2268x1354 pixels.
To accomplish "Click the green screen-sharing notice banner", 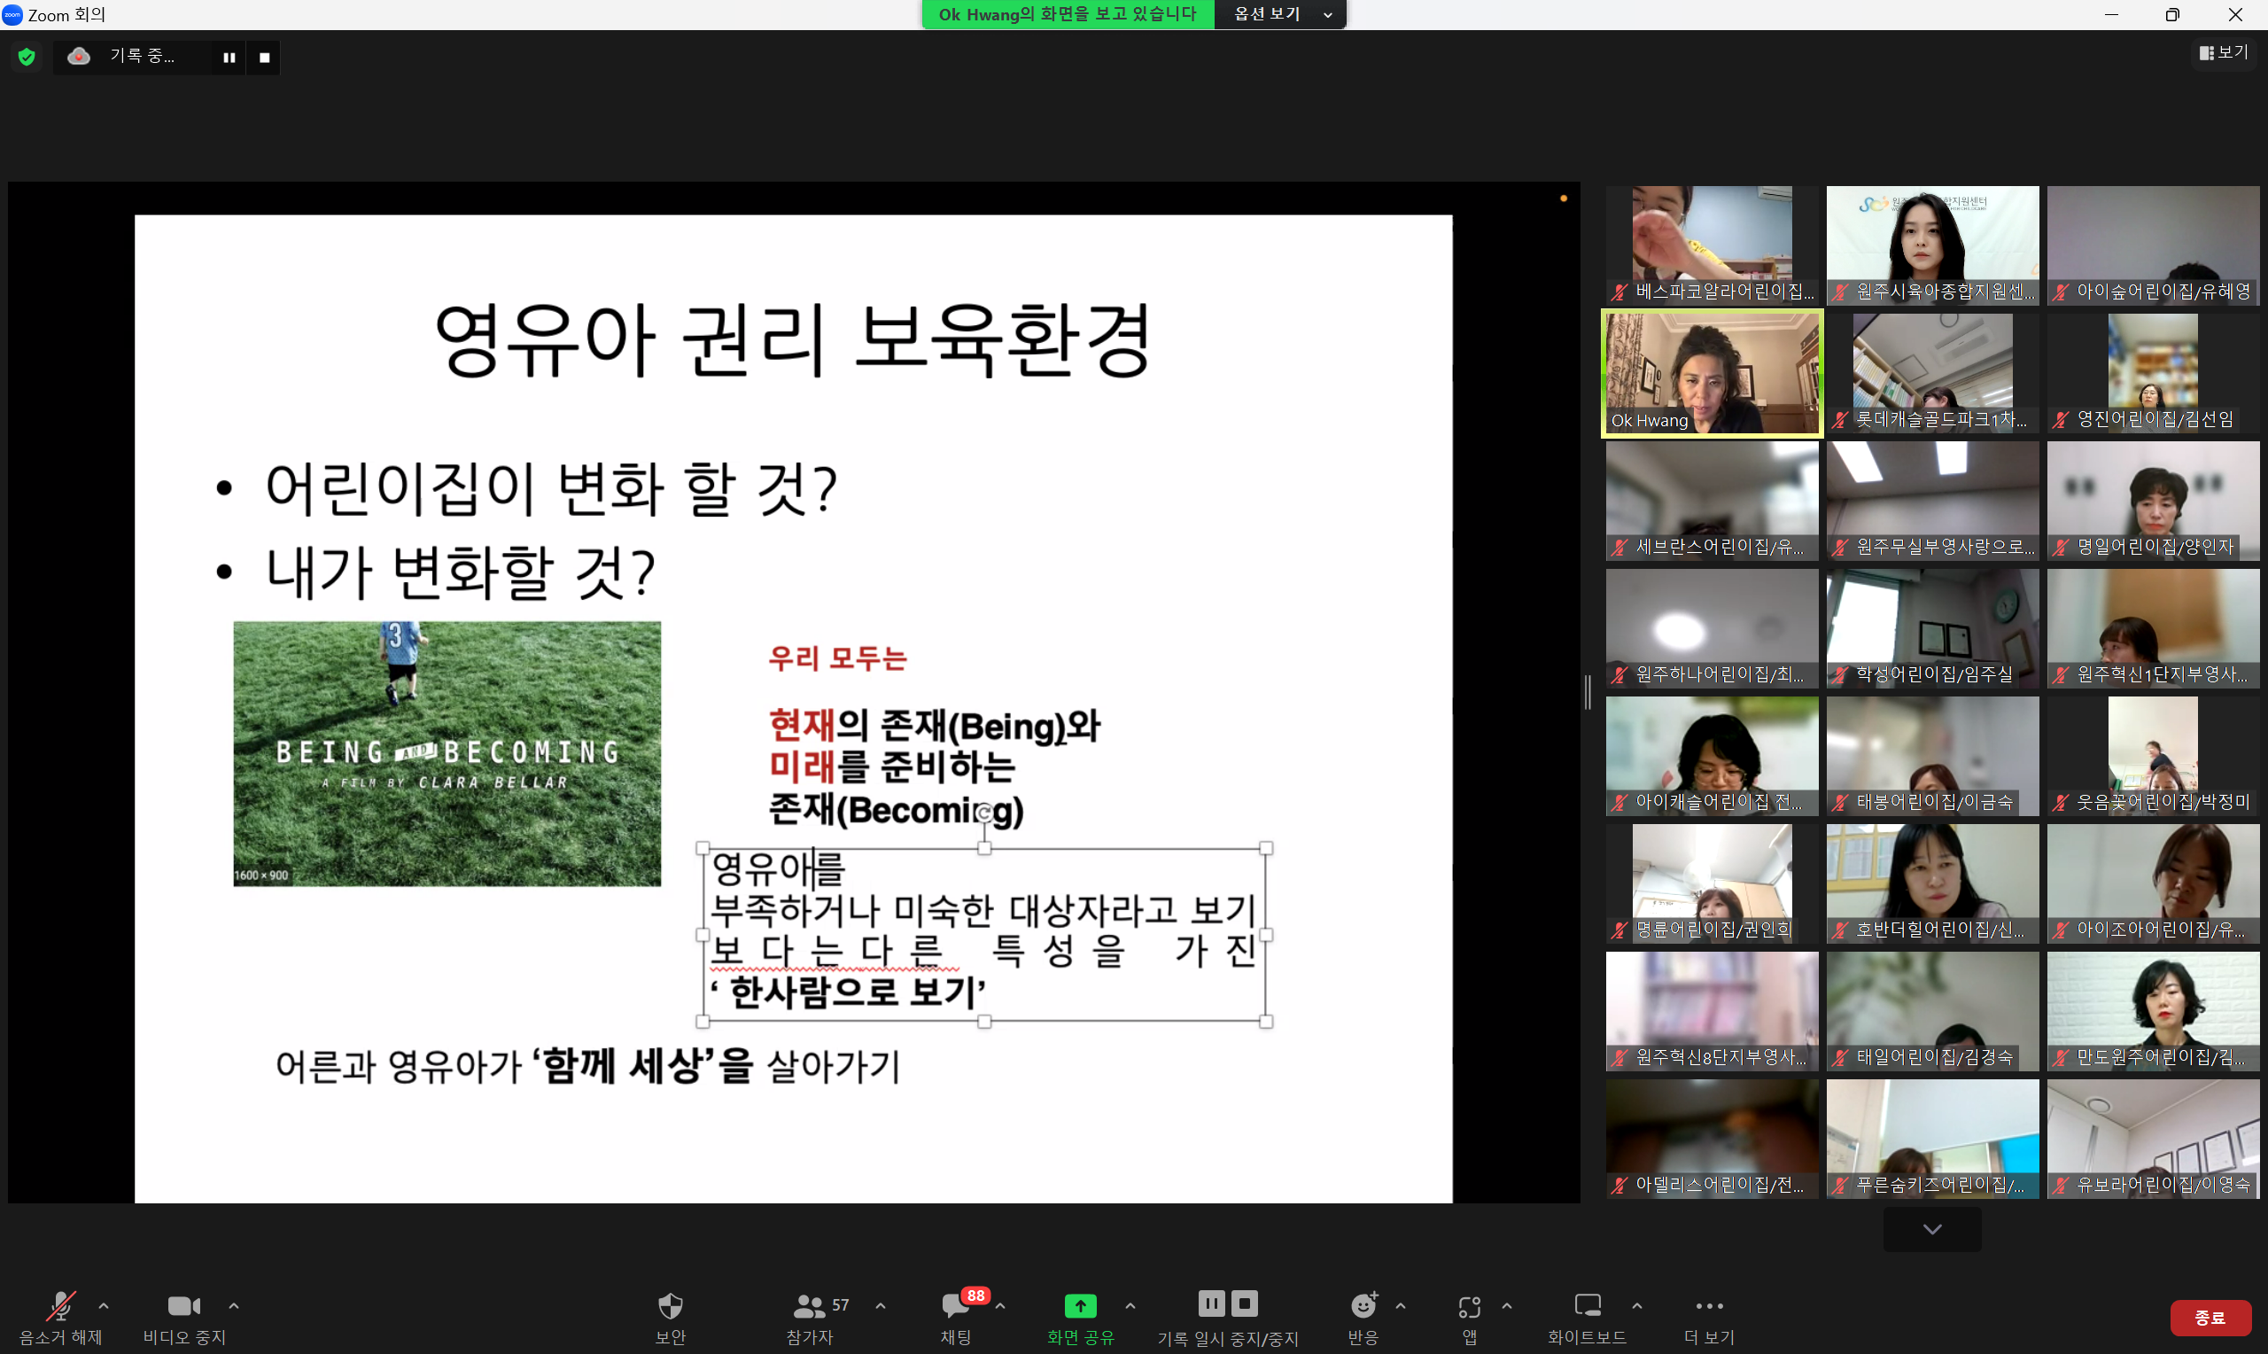I will point(1068,14).
